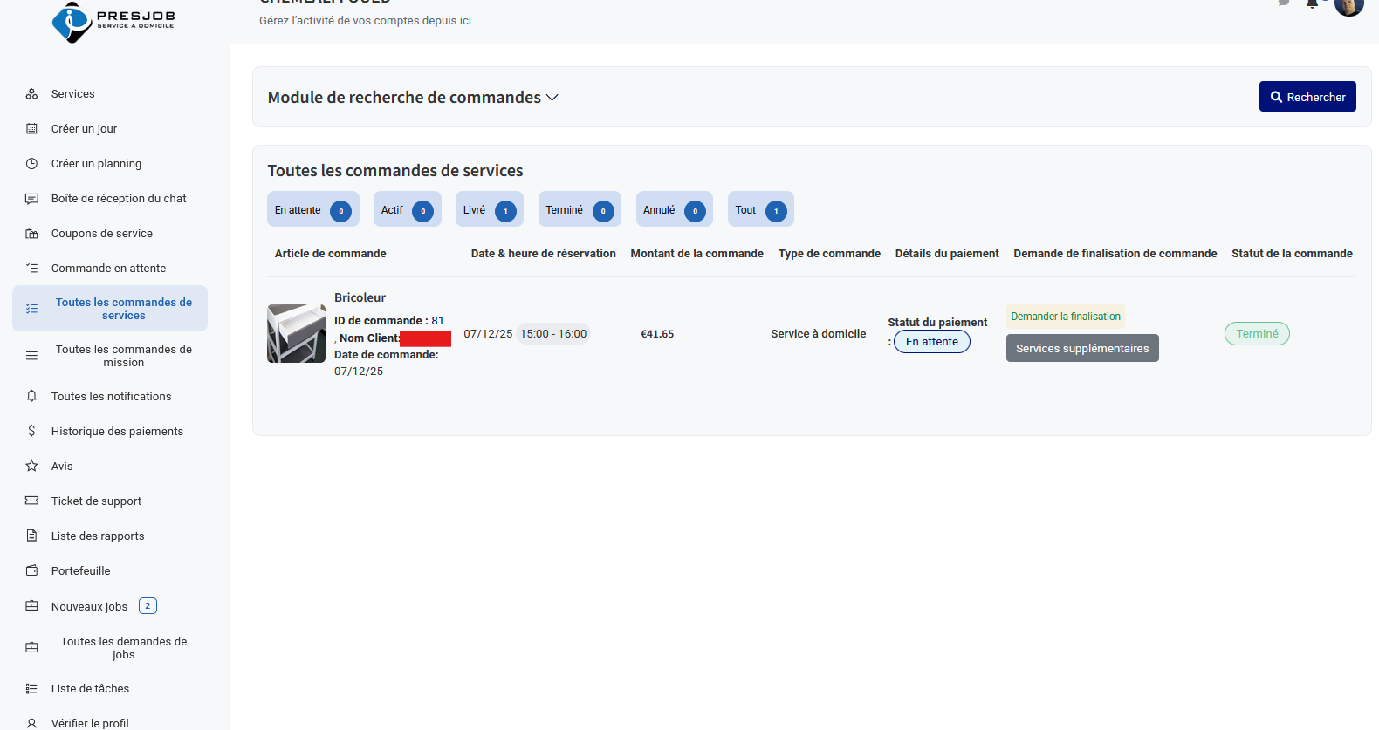The image size is (1379, 730).
Task: Click the bell icon beside Toutes les notifications
Action: tap(31, 396)
